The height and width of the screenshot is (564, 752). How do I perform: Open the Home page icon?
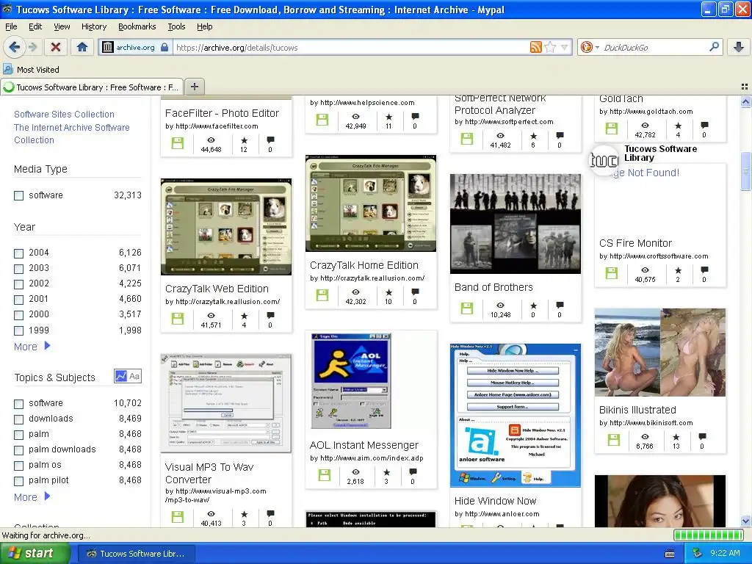click(82, 47)
